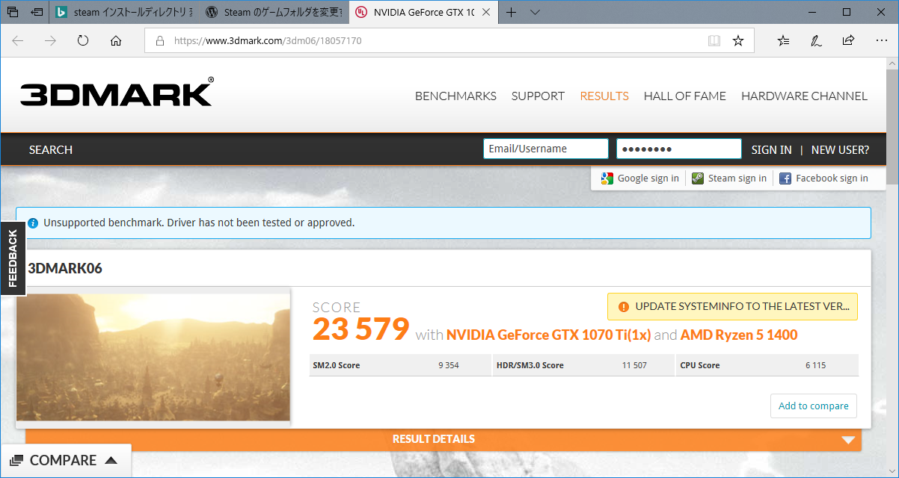Show tab previews chevron
The height and width of the screenshot is (478, 899).
point(536,12)
